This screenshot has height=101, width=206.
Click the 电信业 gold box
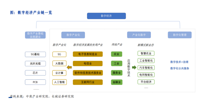click(x=88, y=63)
